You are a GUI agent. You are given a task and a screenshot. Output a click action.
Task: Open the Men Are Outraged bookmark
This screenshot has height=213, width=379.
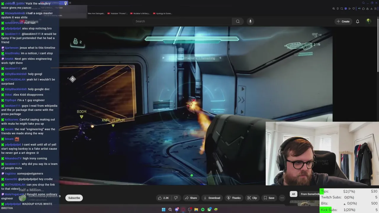pos(96,13)
